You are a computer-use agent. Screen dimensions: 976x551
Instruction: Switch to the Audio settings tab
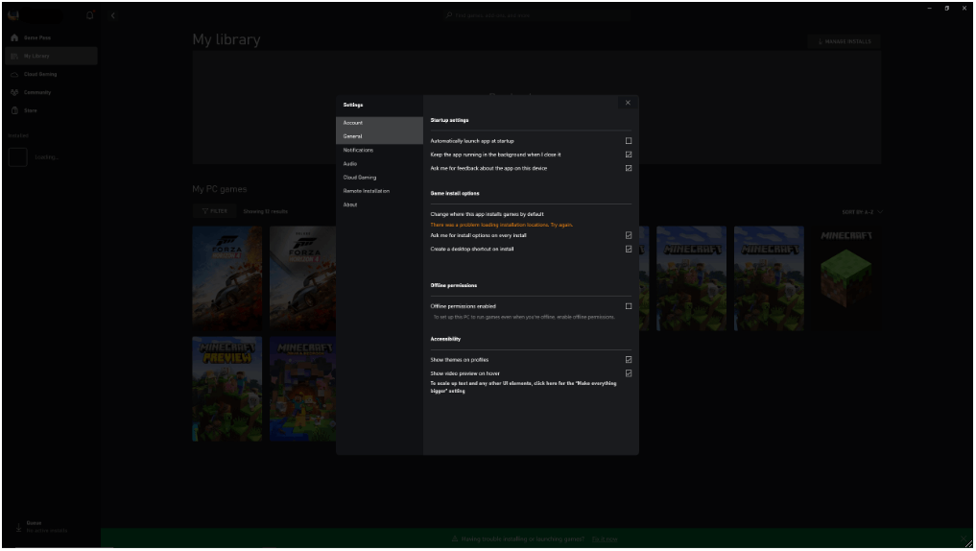point(379,164)
